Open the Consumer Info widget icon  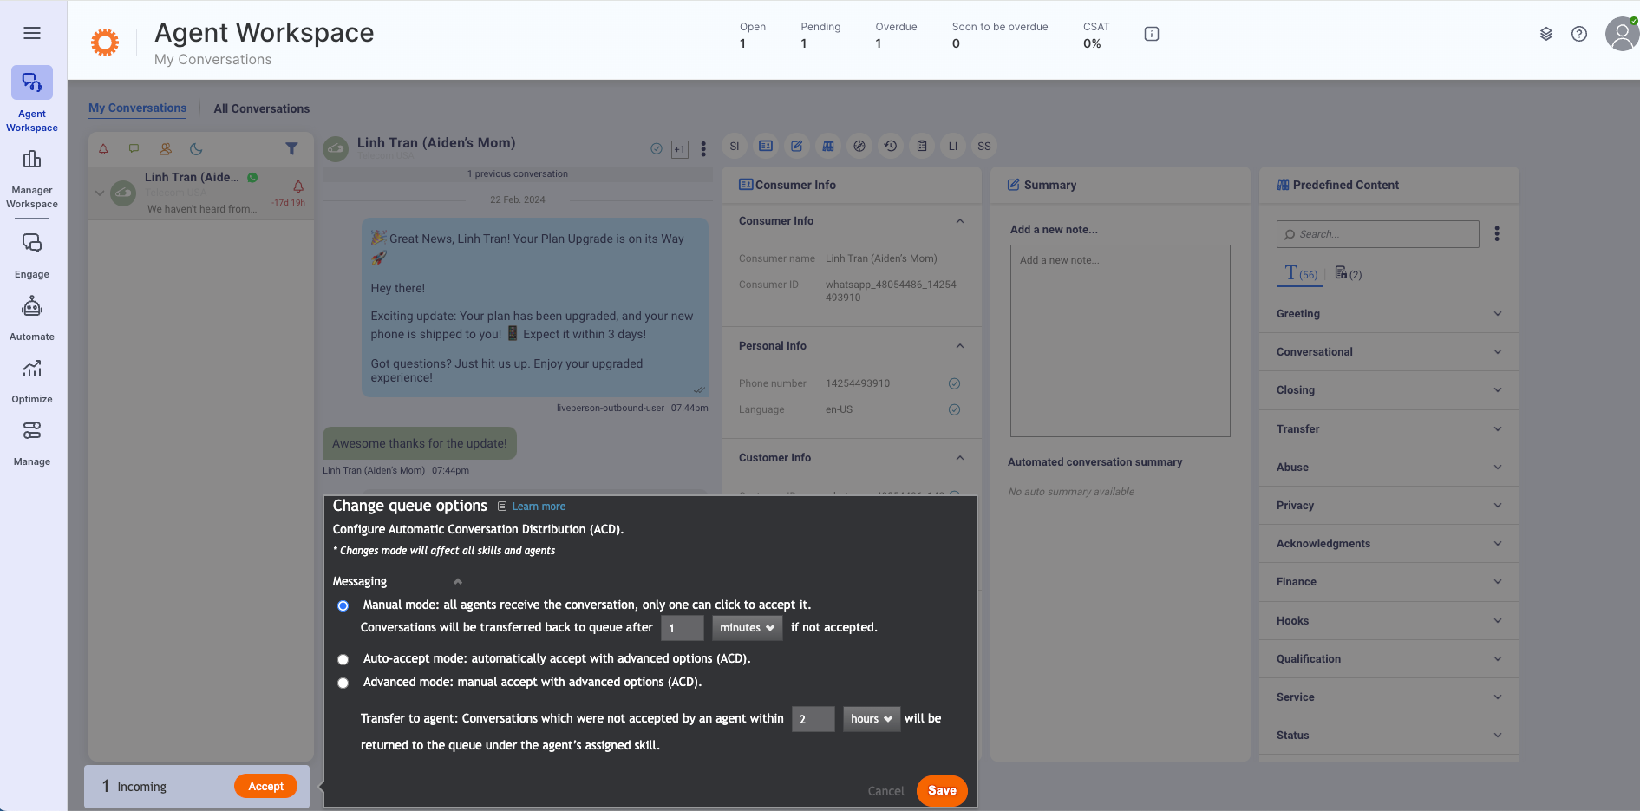[x=766, y=146]
